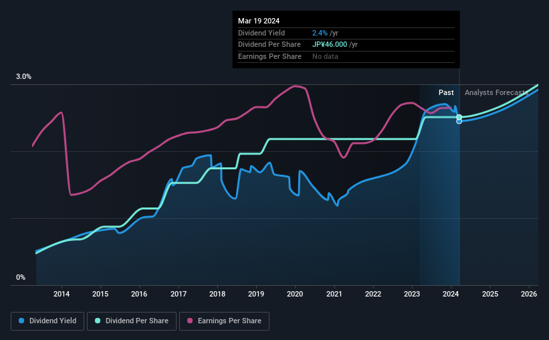
Task: Click the 2017 x-axis label
Action: (x=179, y=294)
